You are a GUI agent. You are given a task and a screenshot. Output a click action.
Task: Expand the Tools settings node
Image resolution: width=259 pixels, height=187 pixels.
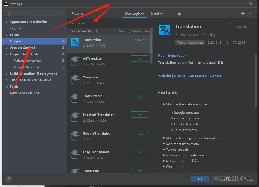click(x=7, y=86)
